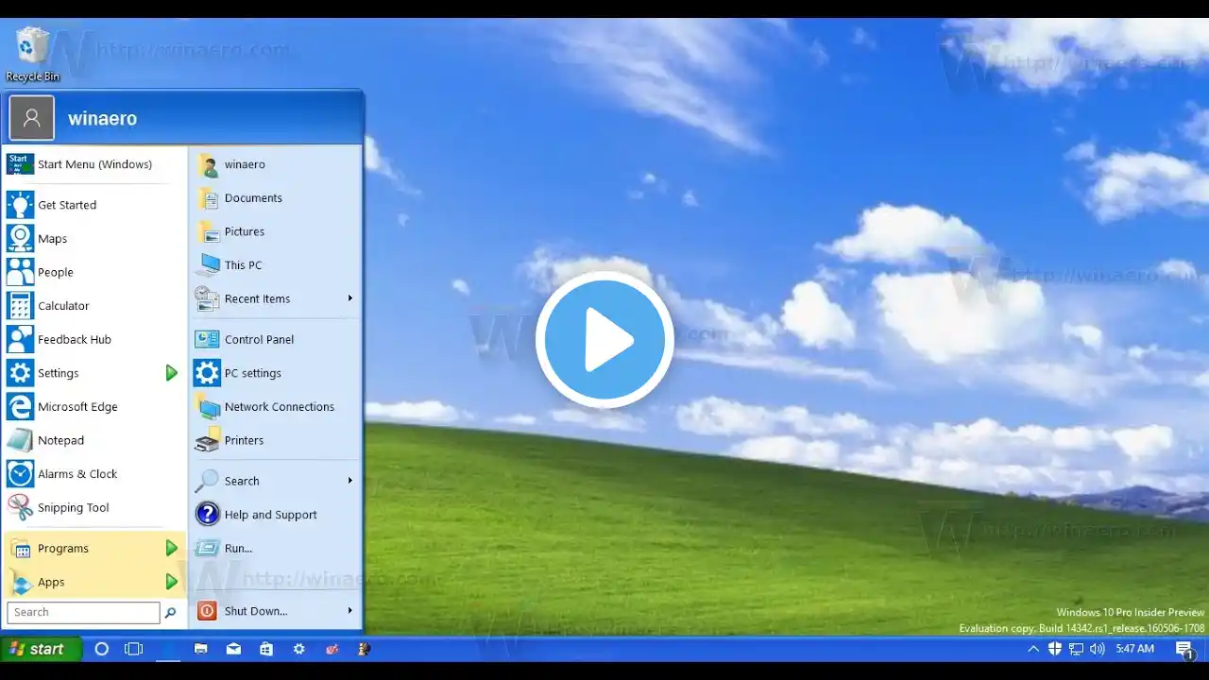Open the Pictures folder
The height and width of the screenshot is (680, 1209).
coord(276,231)
